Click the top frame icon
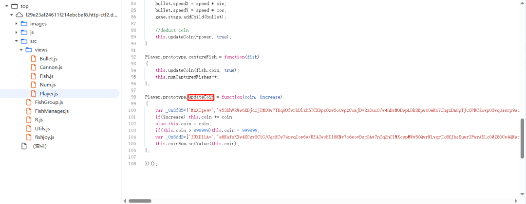Screen dimensions: 526x204 point(15,6)
